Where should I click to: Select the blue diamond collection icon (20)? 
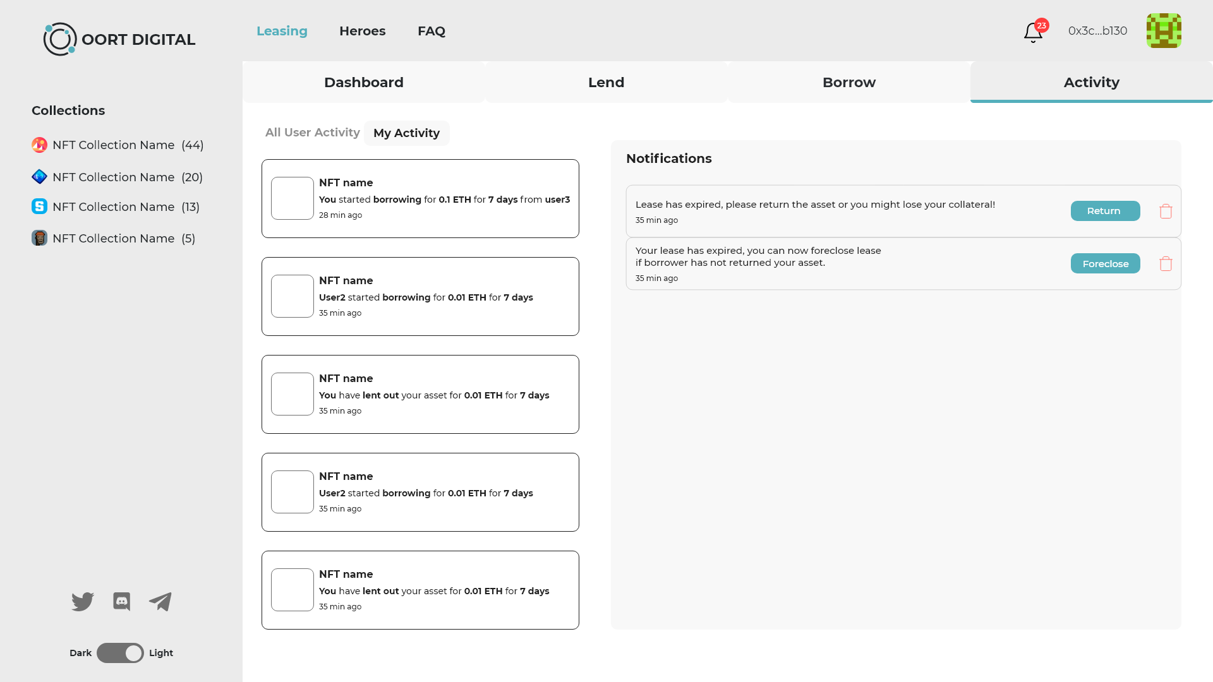click(39, 177)
